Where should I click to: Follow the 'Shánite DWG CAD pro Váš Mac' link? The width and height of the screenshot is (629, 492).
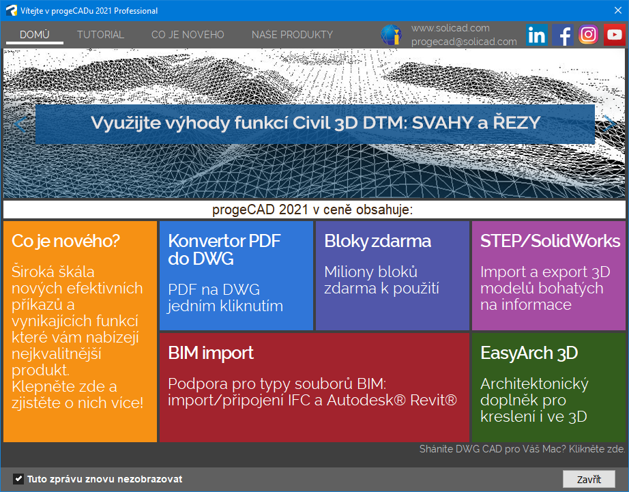pyautogui.click(x=522, y=449)
